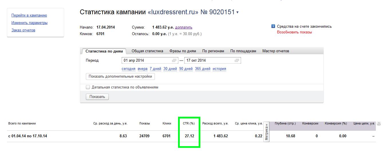Expand the campaign number dropdown arrow
This screenshot has height=151, width=383.
click(238, 13)
